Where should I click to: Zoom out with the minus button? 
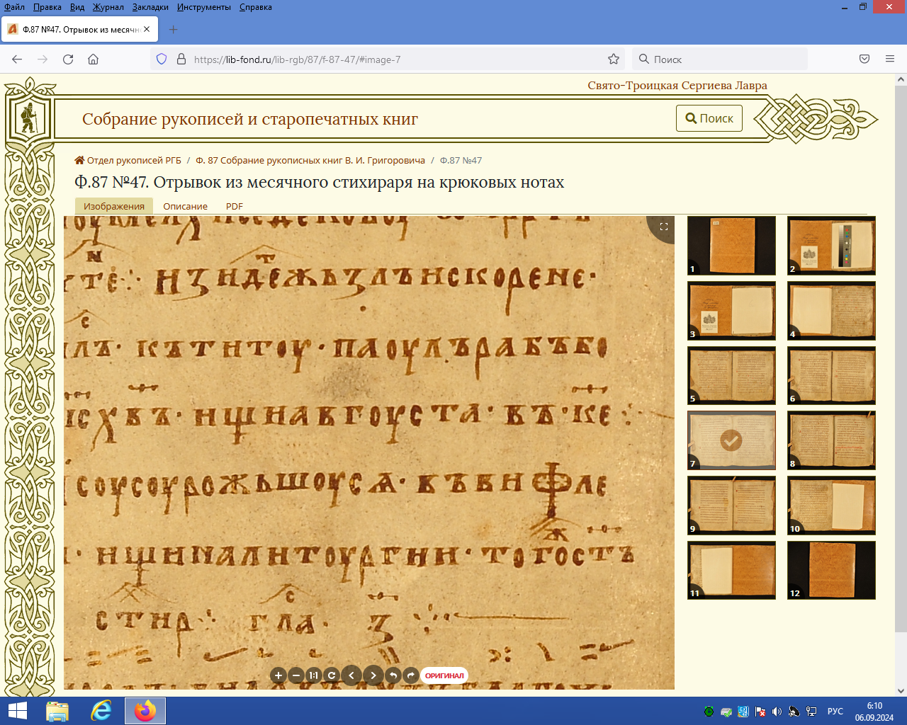coord(296,675)
